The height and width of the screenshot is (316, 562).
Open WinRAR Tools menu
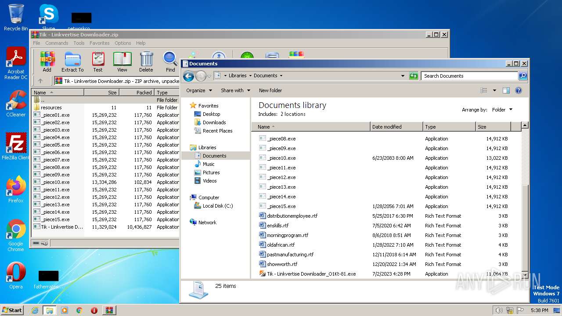79,43
